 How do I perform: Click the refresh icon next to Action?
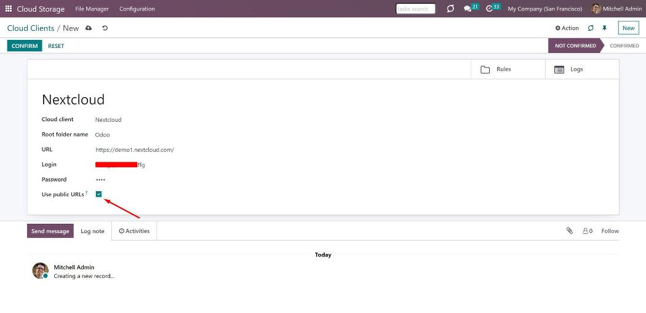tap(591, 28)
